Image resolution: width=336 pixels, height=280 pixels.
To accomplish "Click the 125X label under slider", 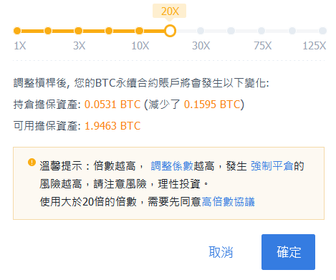I will tap(315, 46).
